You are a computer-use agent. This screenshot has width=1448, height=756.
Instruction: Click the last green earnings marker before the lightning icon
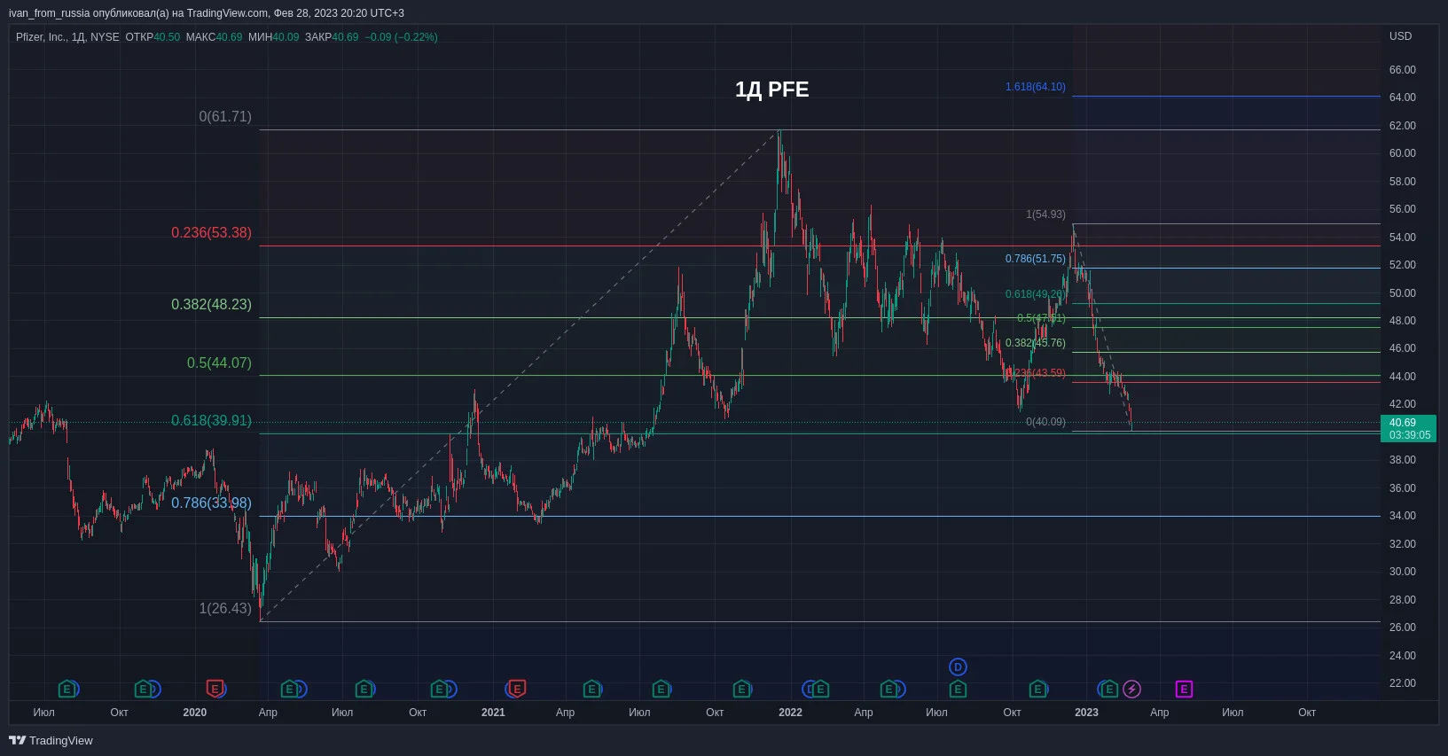pyautogui.click(x=1108, y=689)
